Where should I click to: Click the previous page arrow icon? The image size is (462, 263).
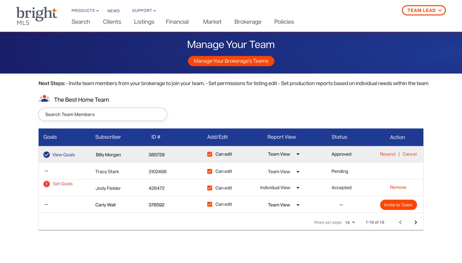point(400,222)
